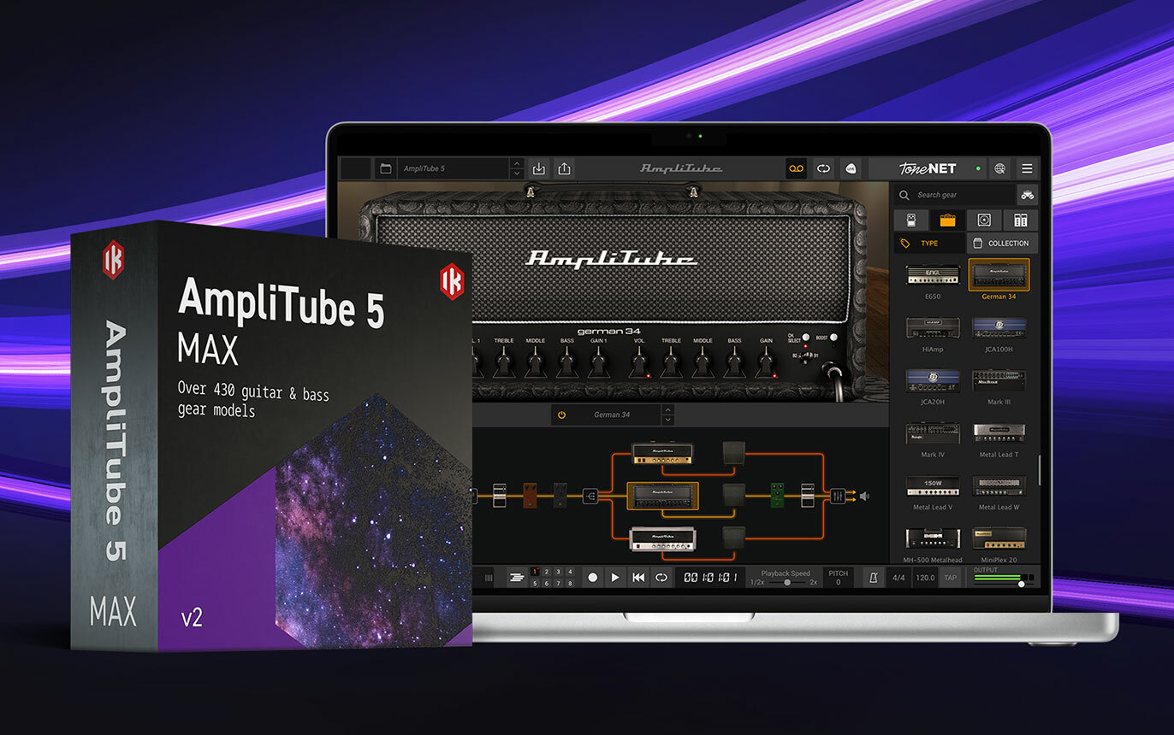Select the amplifier category icon
This screenshot has width=1174, height=735.
[949, 220]
